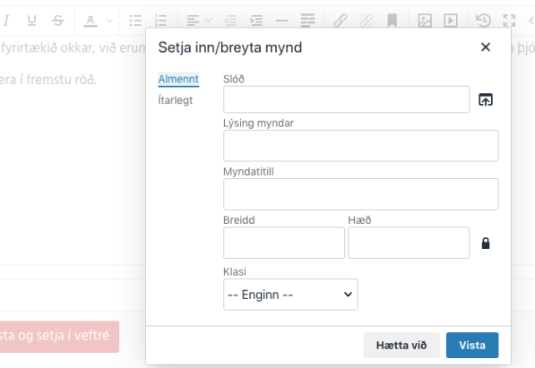
Task: Click the text color A swatch
Action: 91,21
